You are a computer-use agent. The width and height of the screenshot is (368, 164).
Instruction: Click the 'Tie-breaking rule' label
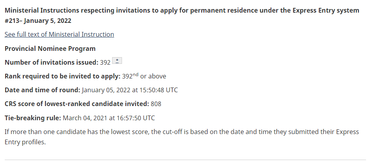[x=33, y=117]
